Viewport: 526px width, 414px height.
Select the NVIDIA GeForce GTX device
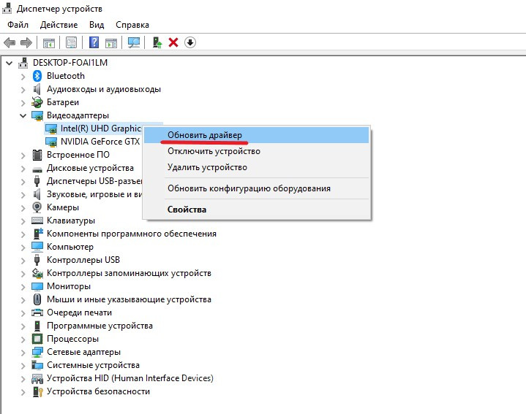(99, 142)
